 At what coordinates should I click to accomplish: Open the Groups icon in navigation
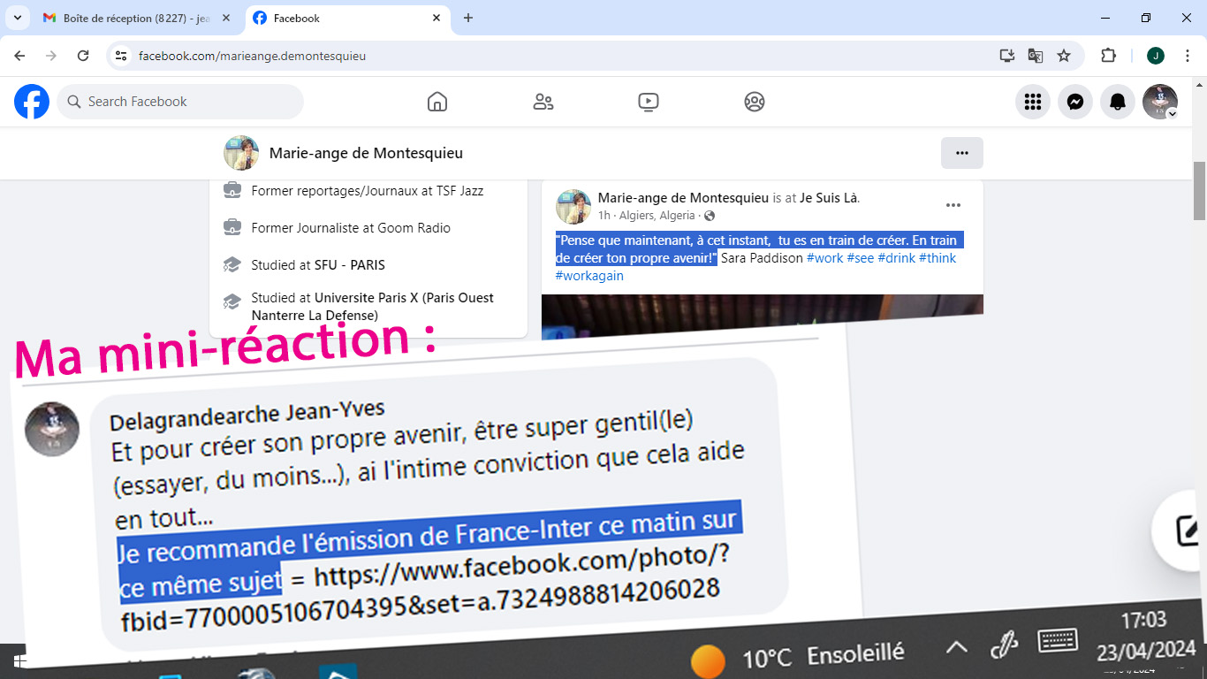click(x=754, y=102)
